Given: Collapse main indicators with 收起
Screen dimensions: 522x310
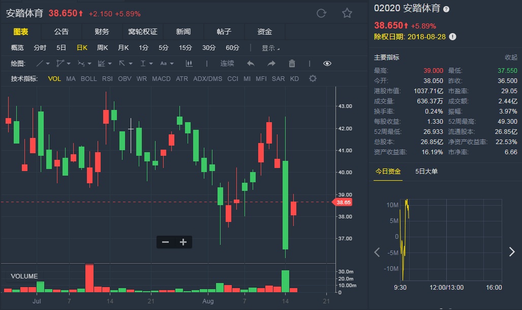Looking at the screenshot, I should (511, 58).
